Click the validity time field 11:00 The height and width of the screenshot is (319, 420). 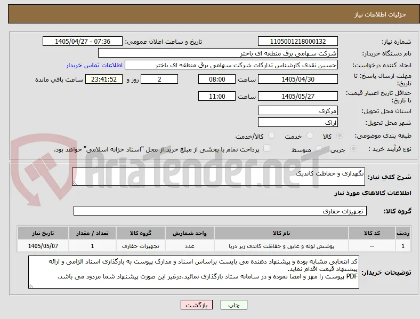(217, 96)
